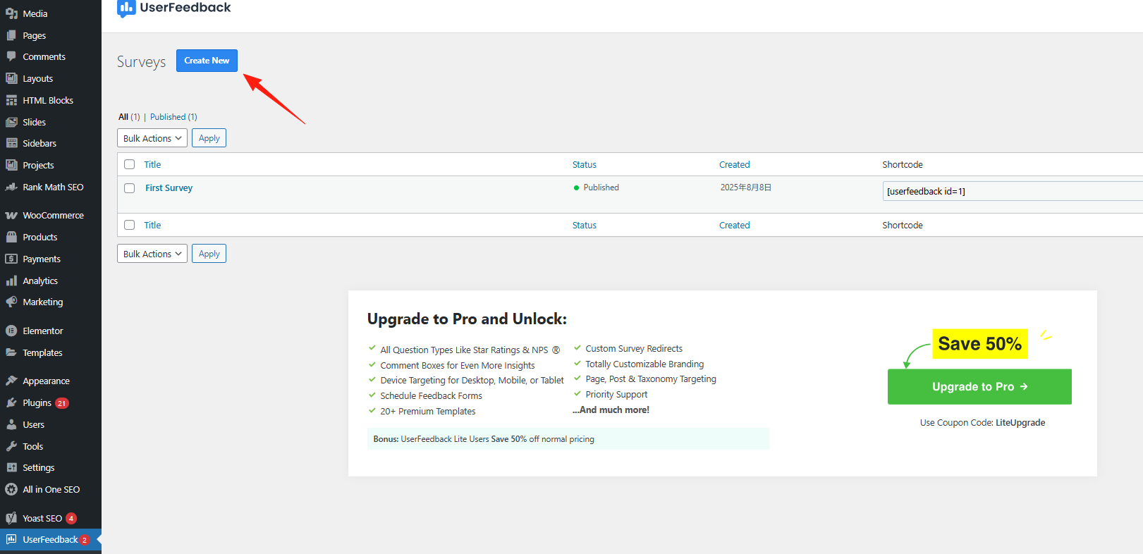Image resolution: width=1143 pixels, height=554 pixels.
Task: Open the top Bulk Actions dropdown
Action: [x=152, y=138]
